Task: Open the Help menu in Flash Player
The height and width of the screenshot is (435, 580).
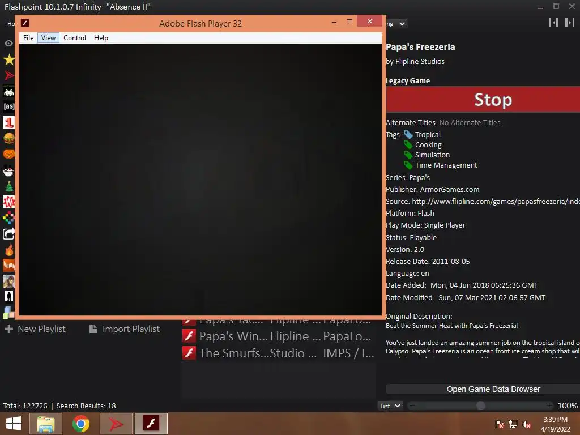Action: (x=101, y=38)
